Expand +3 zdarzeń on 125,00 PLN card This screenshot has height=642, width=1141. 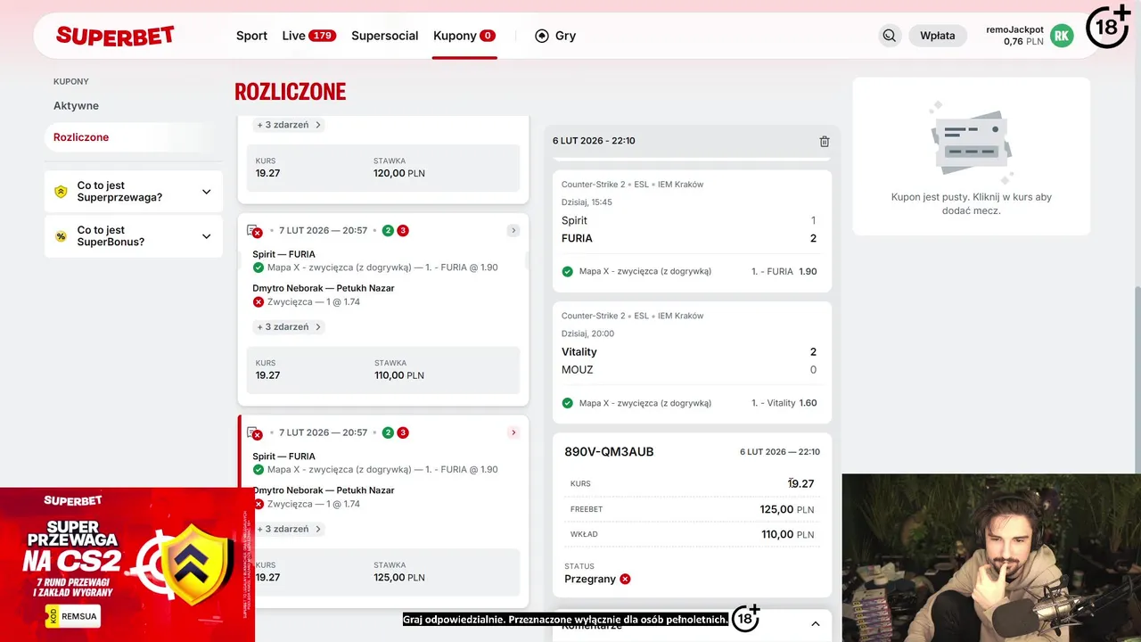click(x=289, y=529)
